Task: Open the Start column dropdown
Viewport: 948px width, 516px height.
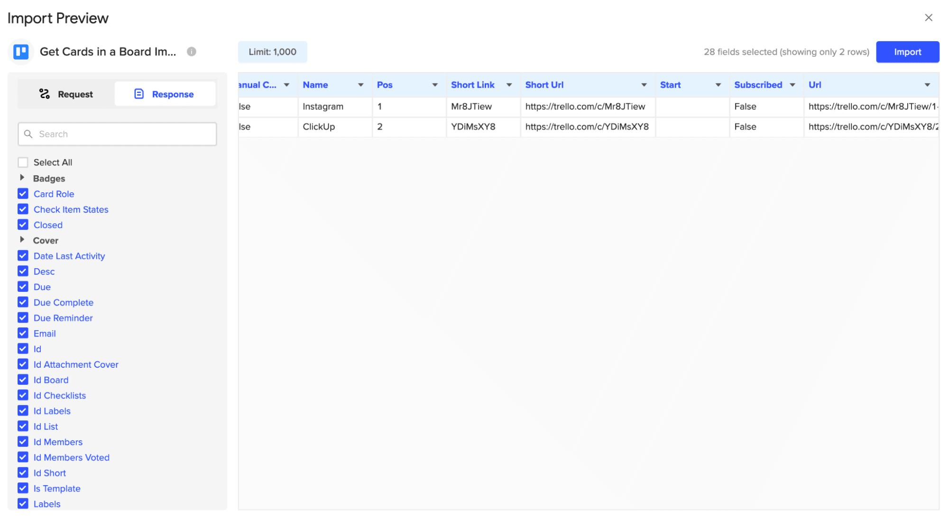Action: (718, 85)
